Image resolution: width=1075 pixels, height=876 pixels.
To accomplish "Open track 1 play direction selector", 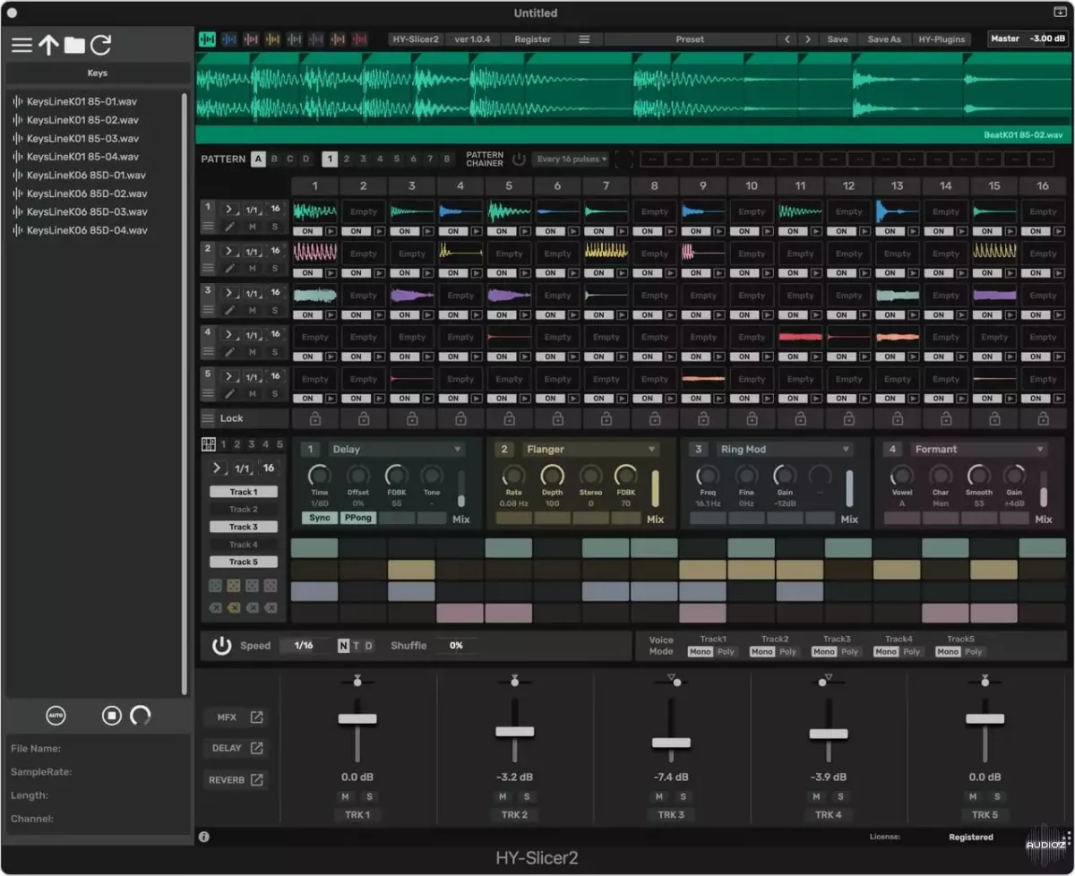I will [230, 209].
